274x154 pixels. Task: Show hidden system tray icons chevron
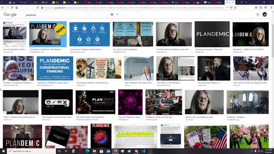(x=252, y=151)
